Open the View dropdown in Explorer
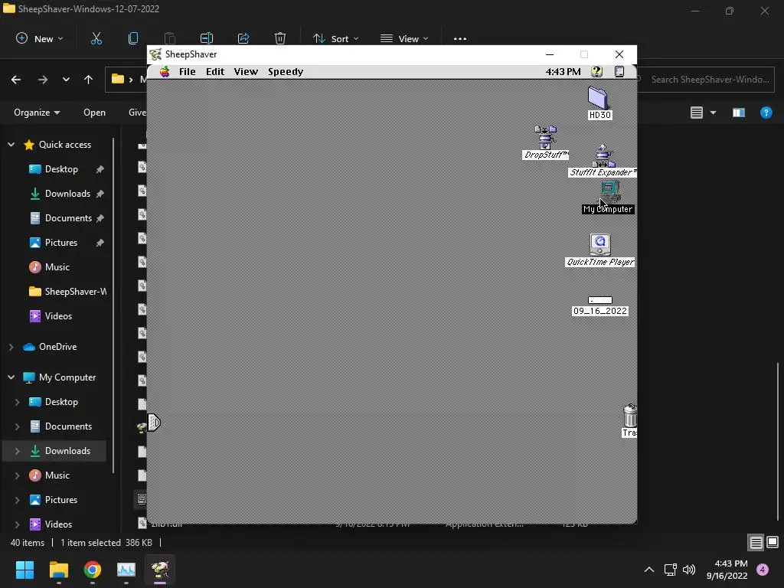Viewport: 784px width, 588px height. pyautogui.click(x=404, y=38)
